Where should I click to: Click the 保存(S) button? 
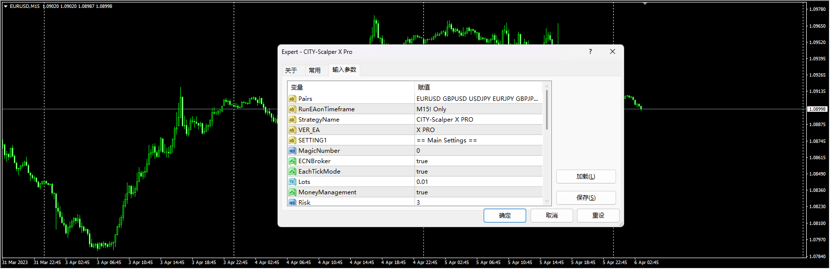(586, 198)
